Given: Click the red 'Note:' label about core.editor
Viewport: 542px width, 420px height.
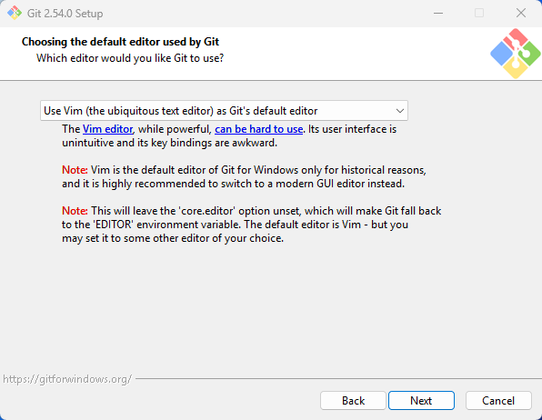Looking at the screenshot, I should 75,211.
